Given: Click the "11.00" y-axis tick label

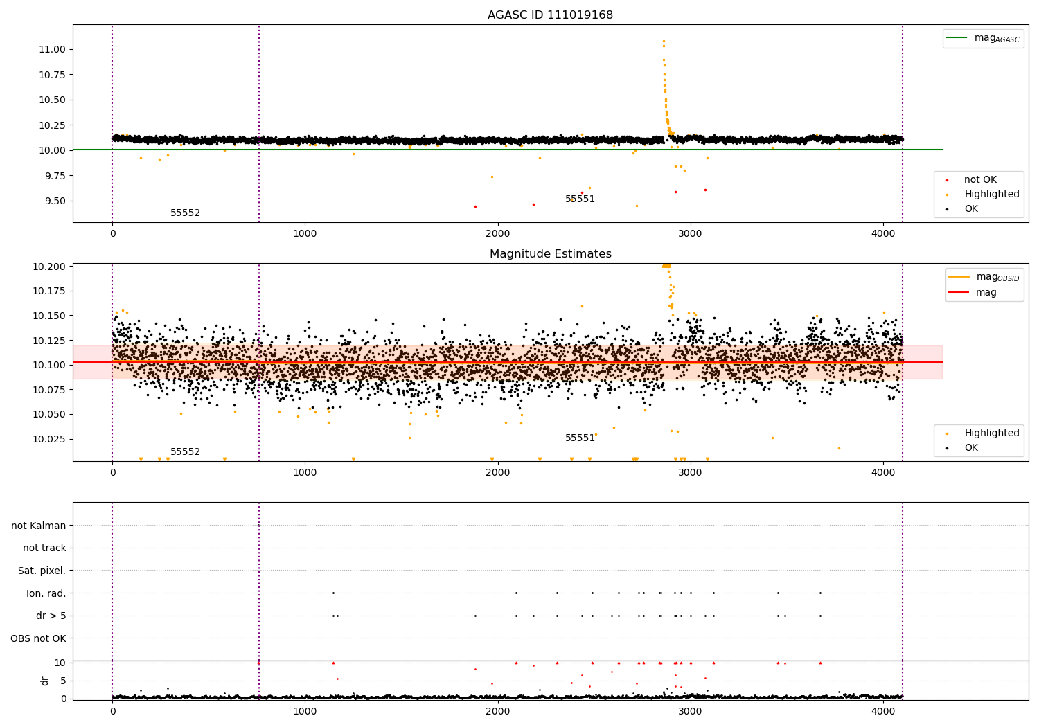Looking at the screenshot, I should (x=53, y=49).
